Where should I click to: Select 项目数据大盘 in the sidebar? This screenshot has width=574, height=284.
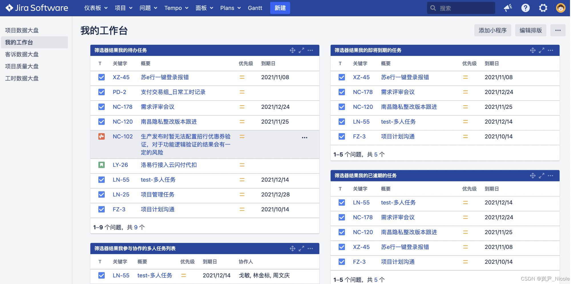tap(35, 31)
